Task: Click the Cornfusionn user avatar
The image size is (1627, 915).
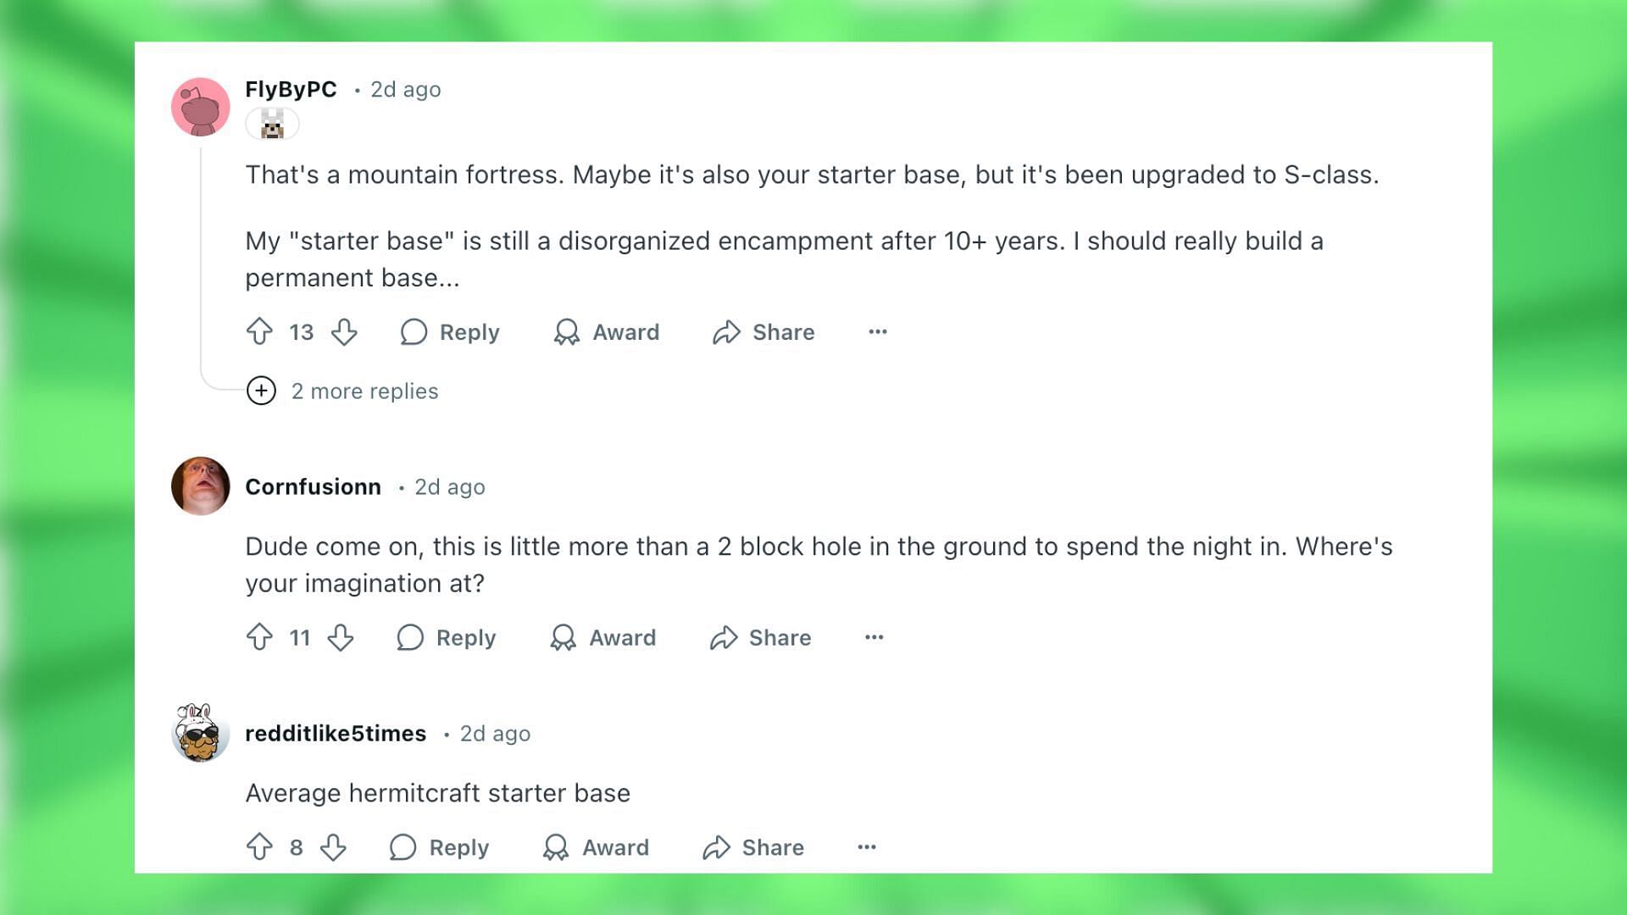Action: coord(200,487)
